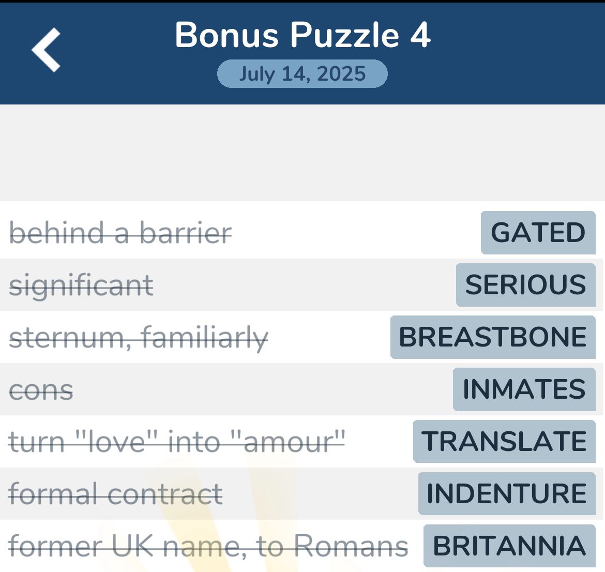Screen dimensions: 605x572
Task: Tap the INMATES answer tile
Action: click(x=524, y=389)
